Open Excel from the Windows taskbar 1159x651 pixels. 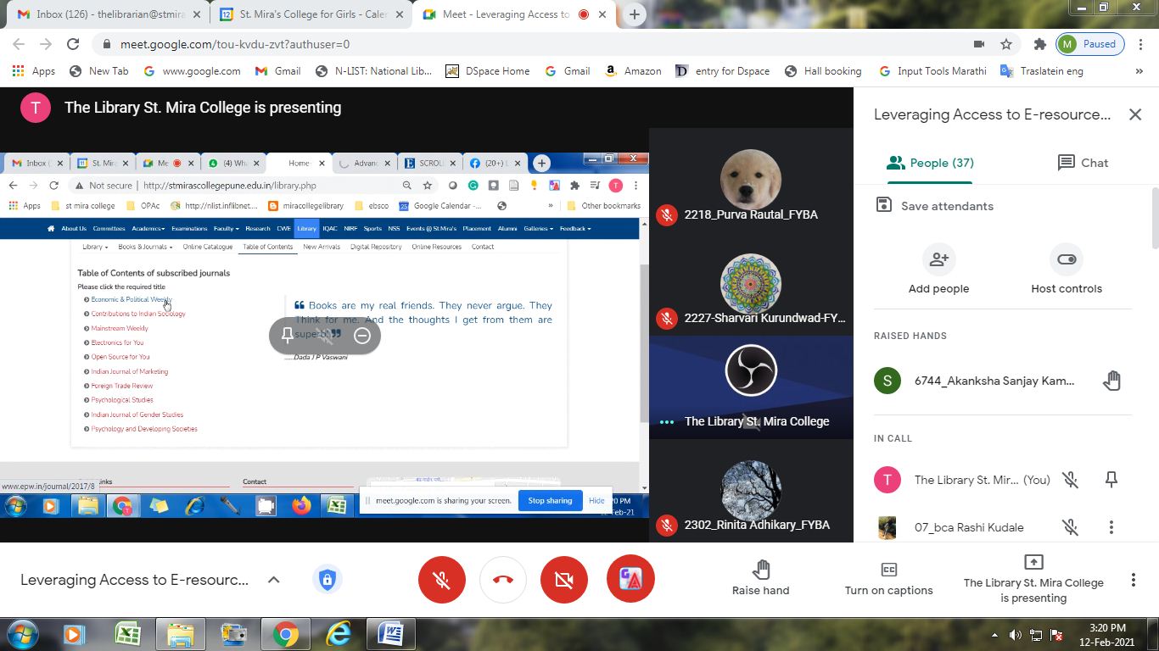(x=128, y=634)
